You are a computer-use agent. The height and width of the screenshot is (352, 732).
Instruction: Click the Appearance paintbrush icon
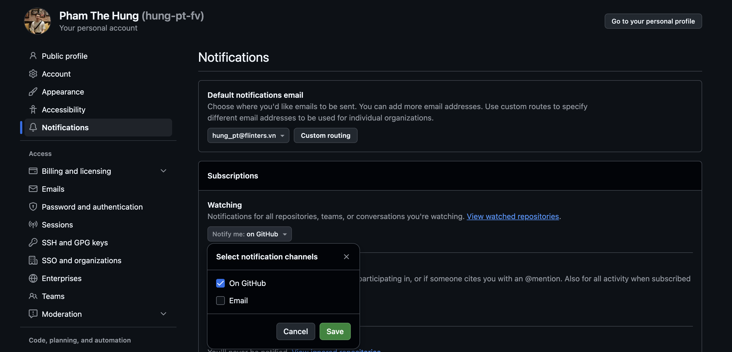click(x=33, y=92)
